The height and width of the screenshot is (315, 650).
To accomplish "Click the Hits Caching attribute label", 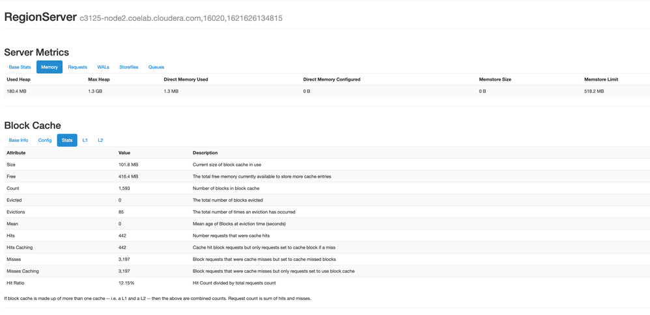I will click(20, 247).
